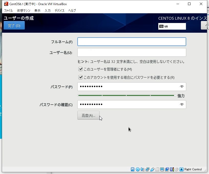Reveal the password using the eye icon
Image resolution: width=209 pixels, height=174 pixels.
coord(182,87)
